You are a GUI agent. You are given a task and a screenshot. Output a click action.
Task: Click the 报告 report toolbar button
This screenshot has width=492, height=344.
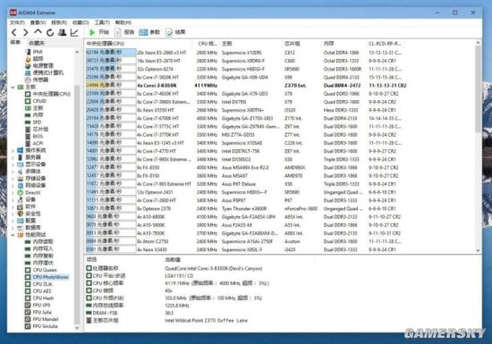(124, 32)
